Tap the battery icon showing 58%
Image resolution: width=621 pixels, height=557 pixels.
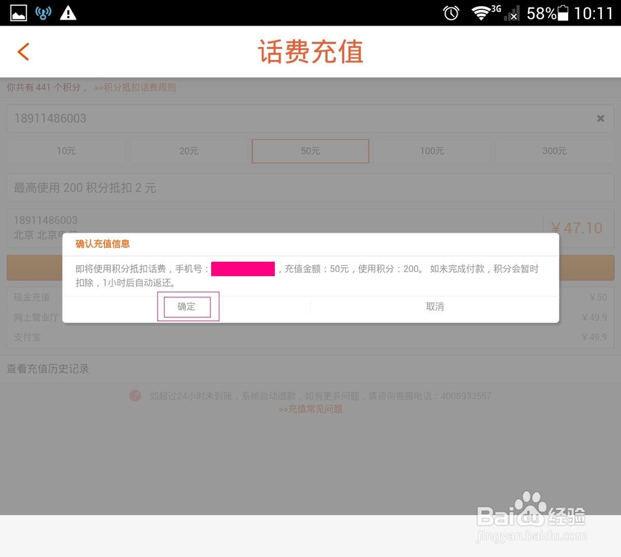[563, 12]
